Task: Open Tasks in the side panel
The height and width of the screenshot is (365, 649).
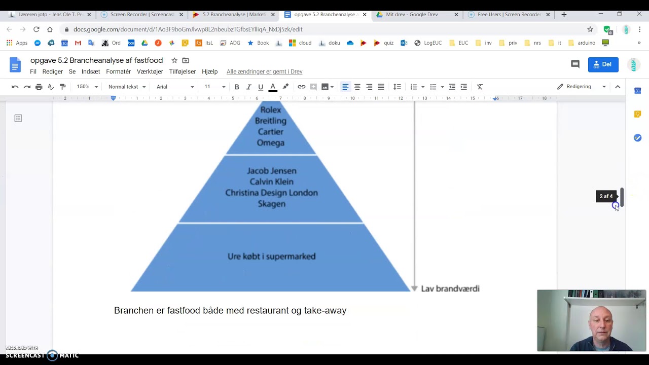Action: 638,137
